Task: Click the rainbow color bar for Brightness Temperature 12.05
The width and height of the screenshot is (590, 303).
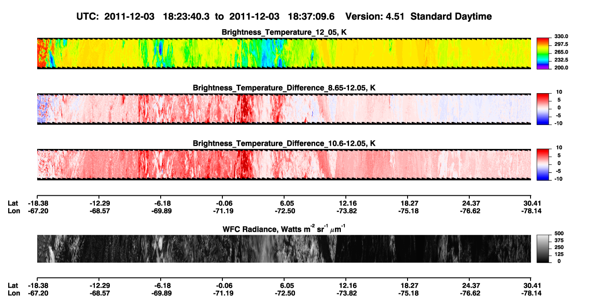Action: pyautogui.click(x=543, y=54)
